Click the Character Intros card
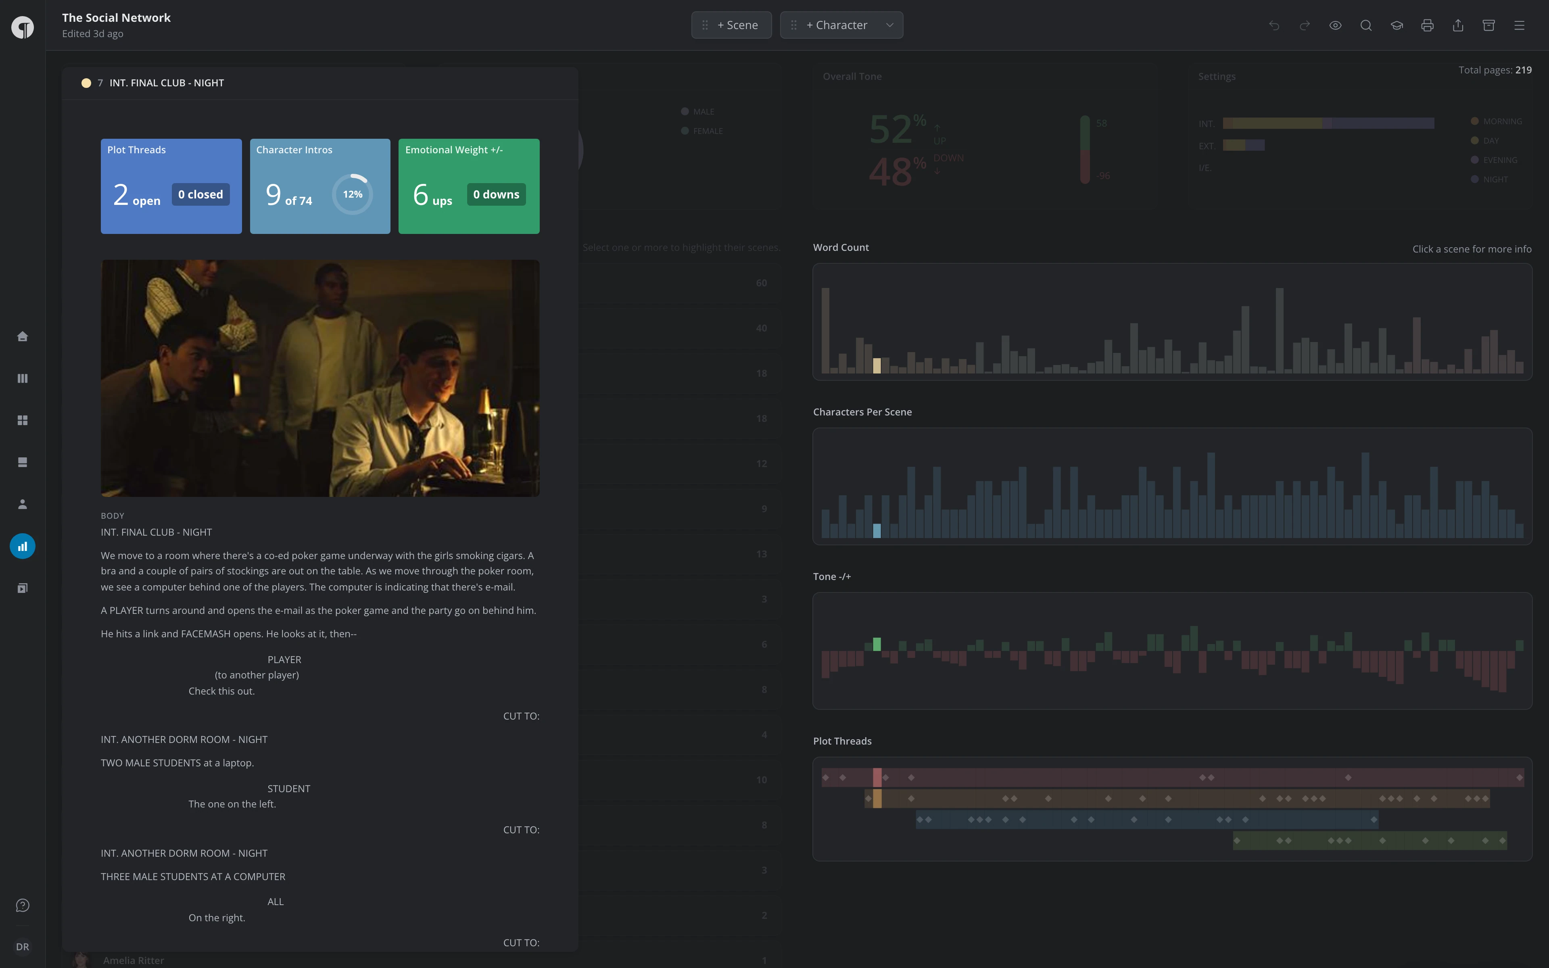 pyautogui.click(x=320, y=186)
